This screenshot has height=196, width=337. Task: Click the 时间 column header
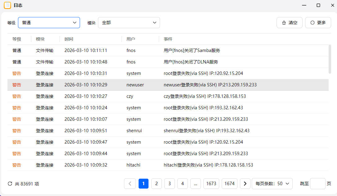point(69,39)
